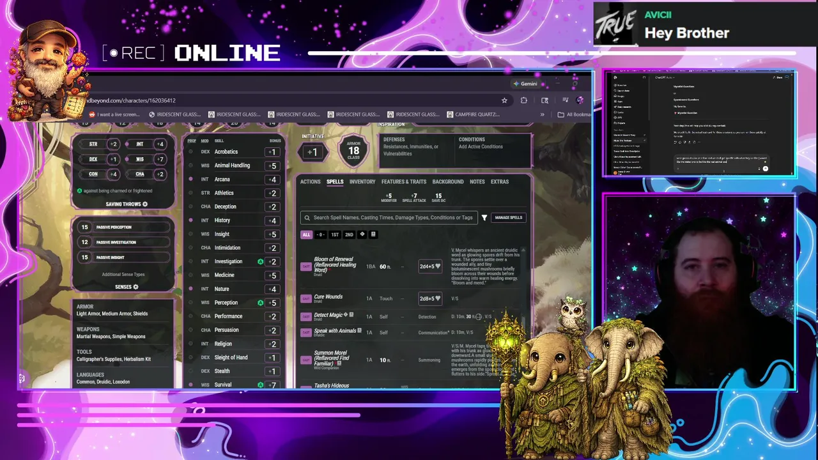Click Investigation advantage icon

pyautogui.click(x=260, y=262)
